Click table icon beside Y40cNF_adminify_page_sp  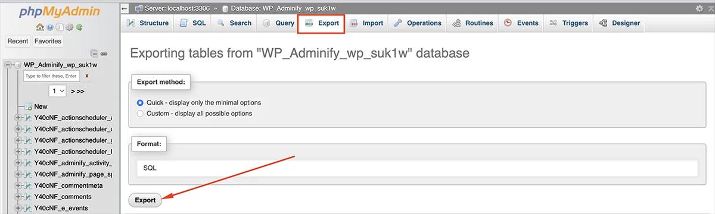pyautogui.click(x=28, y=174)
